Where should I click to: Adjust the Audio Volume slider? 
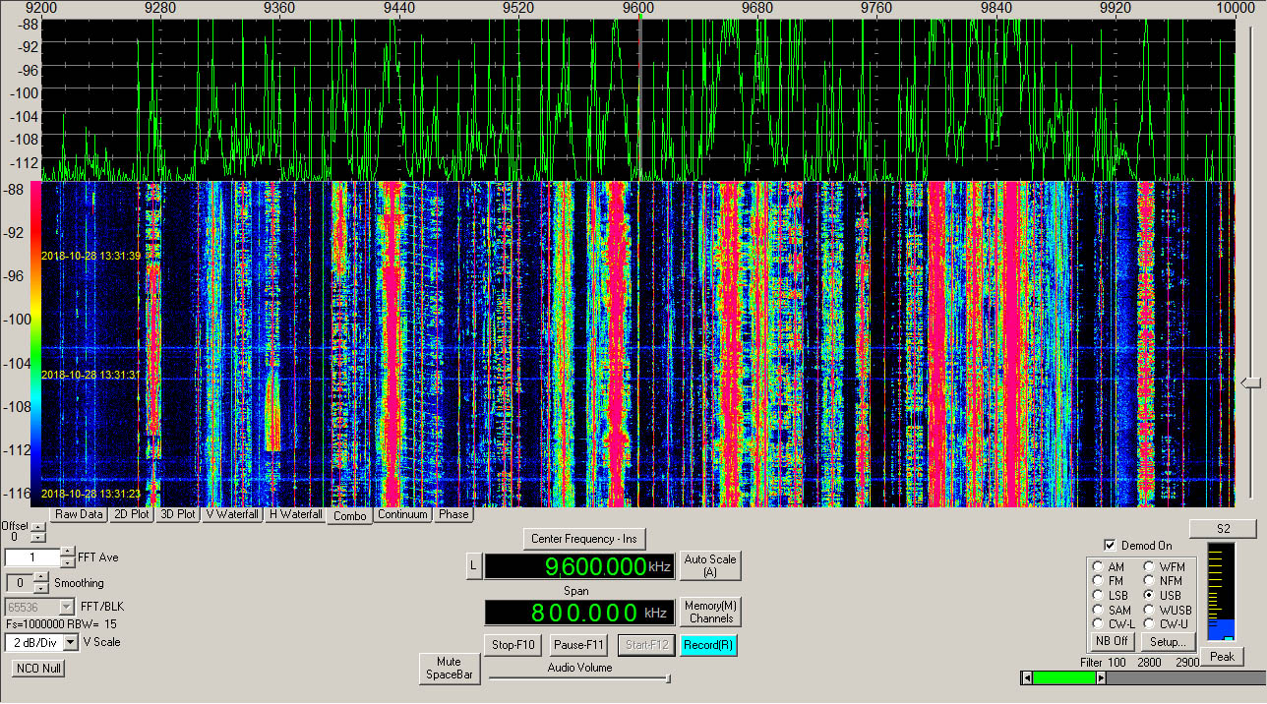coord(580,677)
